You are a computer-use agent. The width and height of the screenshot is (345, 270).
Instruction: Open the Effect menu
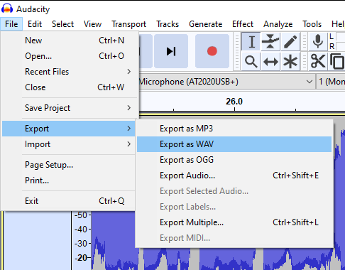243,24
